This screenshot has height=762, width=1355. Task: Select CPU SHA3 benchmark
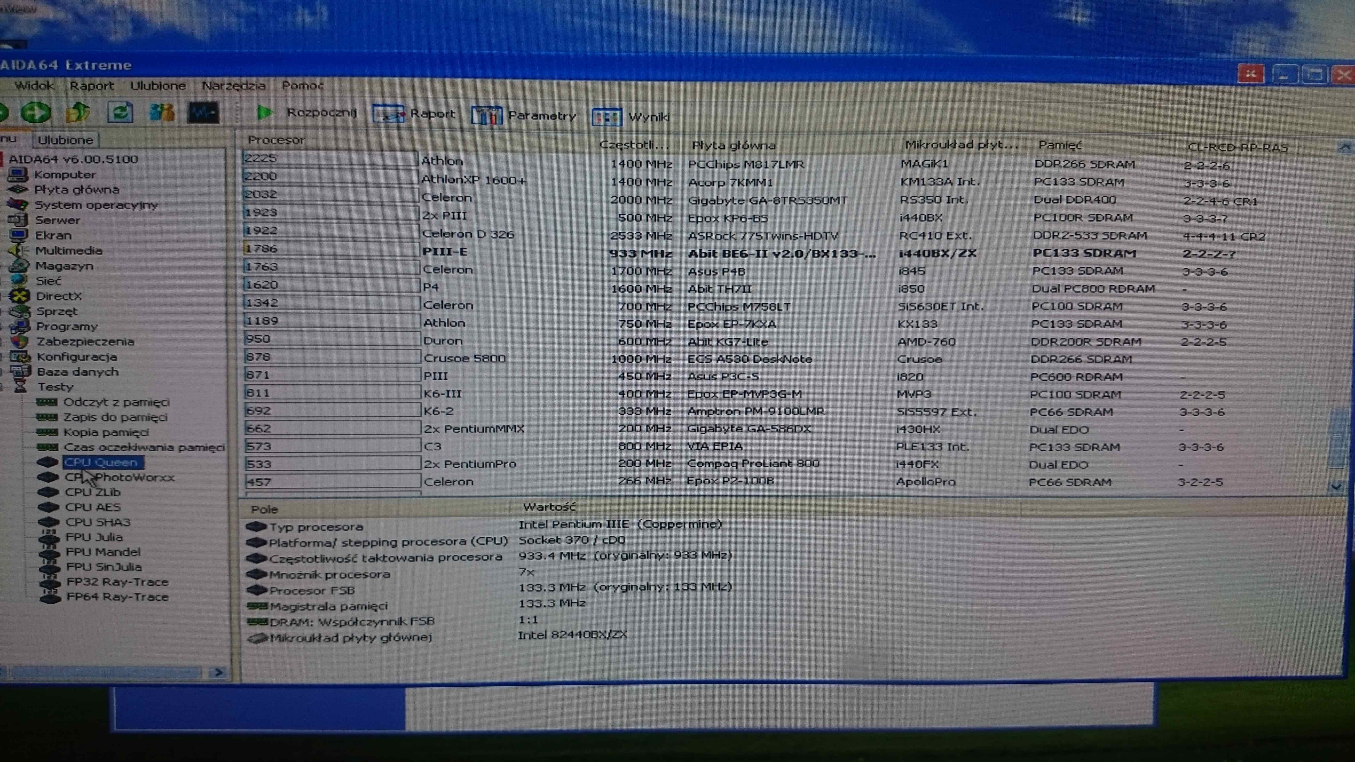point(98,523)
